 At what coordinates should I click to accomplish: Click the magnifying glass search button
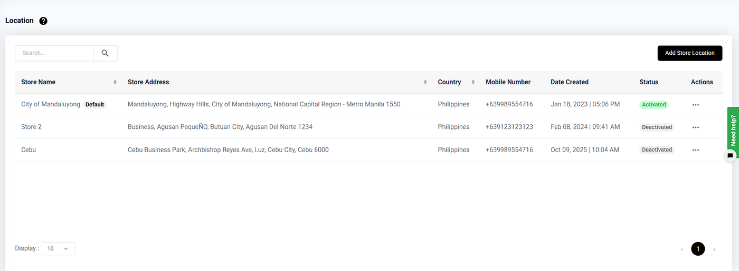[105, 53]
